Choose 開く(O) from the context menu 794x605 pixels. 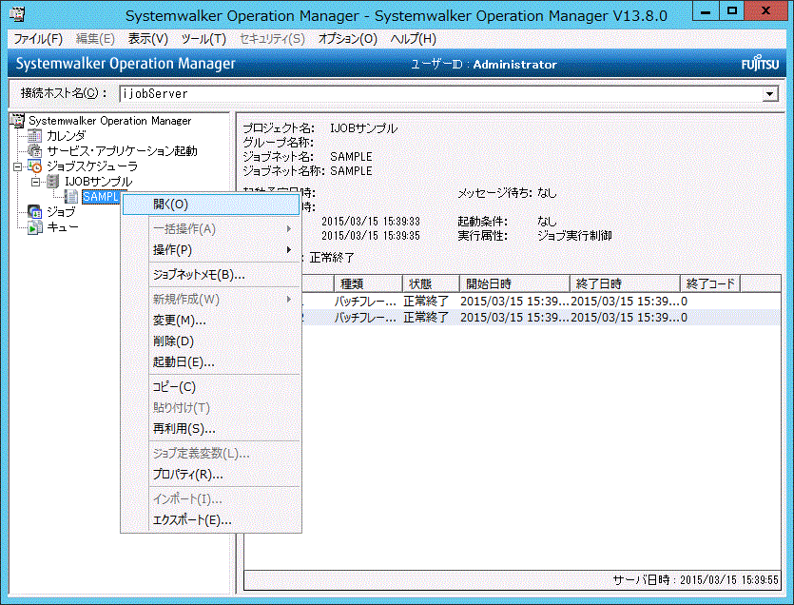tap(211, 205)
